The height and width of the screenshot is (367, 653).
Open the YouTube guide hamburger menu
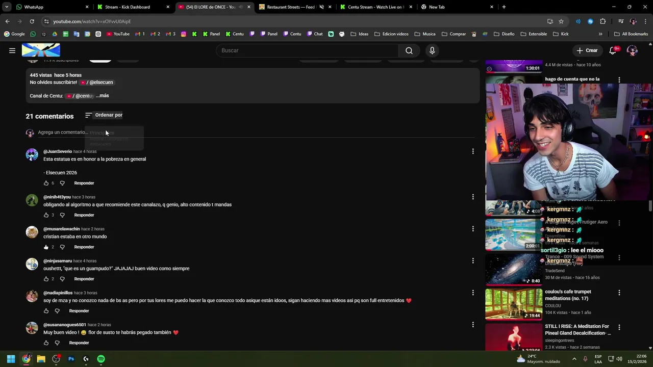[12, 50]
